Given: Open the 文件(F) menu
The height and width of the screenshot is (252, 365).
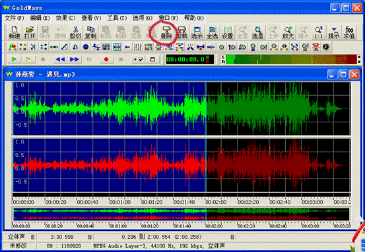Looking at the screenshot, I should click(x=15, y=18).
